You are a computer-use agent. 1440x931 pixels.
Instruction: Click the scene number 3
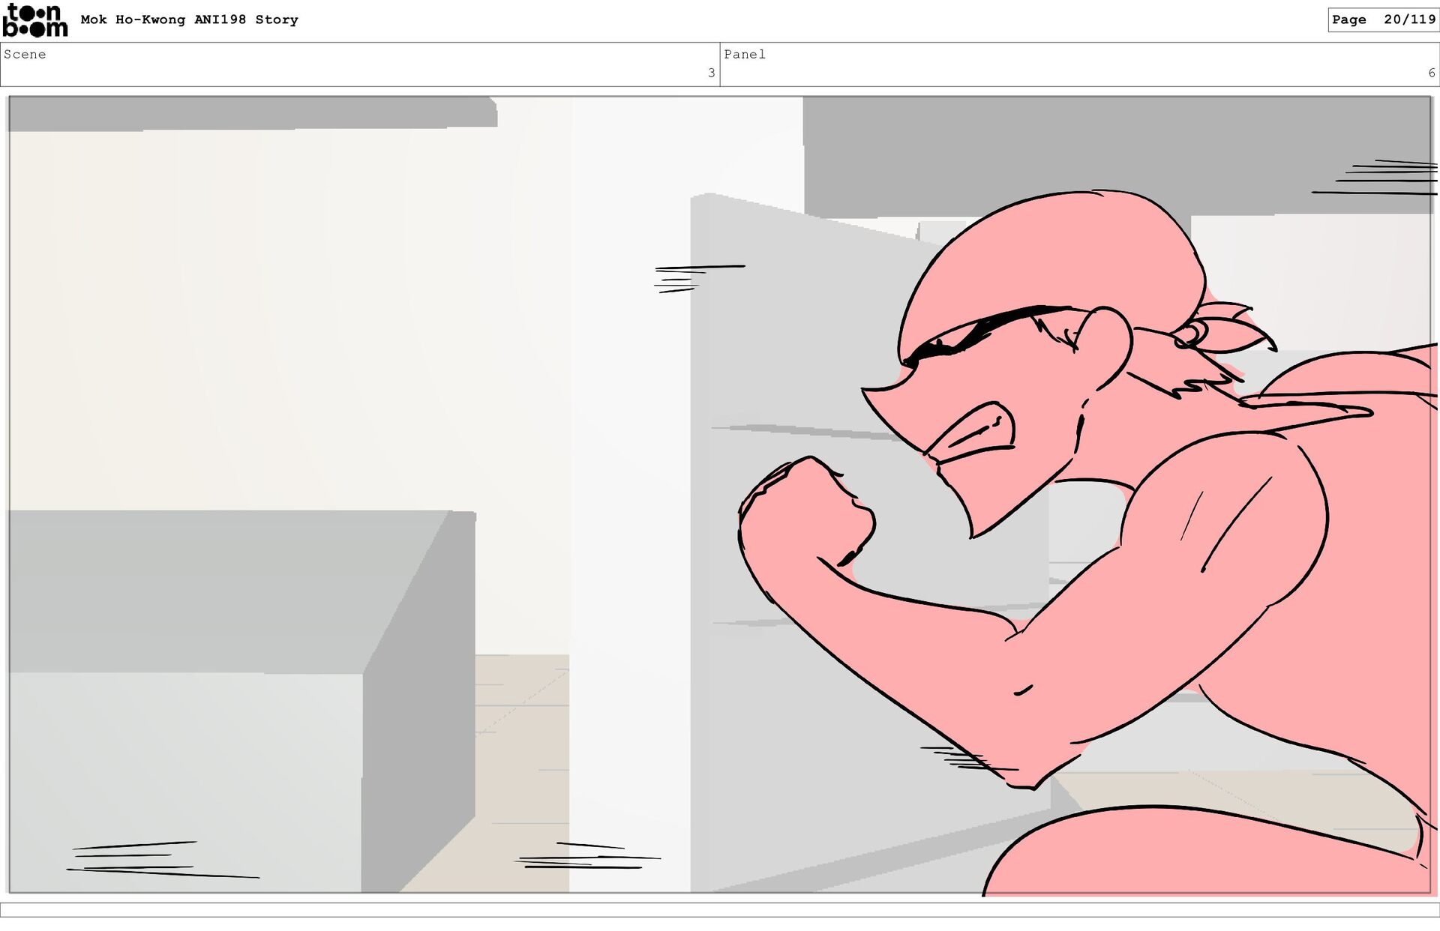[x=711, y=73]
